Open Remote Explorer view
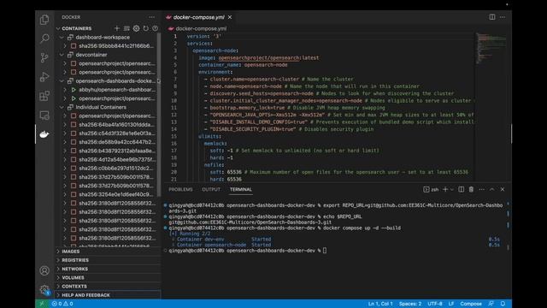The height and width of the screenshot is (308, 547). pos(44,115)
